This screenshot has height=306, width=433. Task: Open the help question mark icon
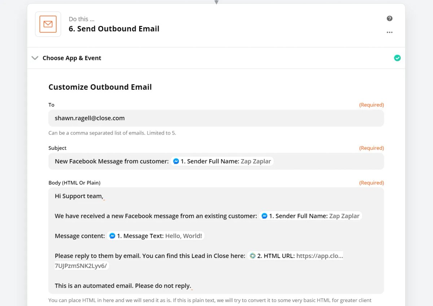tap(389, 18)
